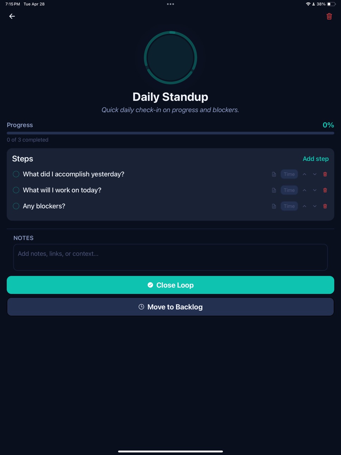Tap the progress bar under Progress
The image size is (341, 455).
click(170, 133)
